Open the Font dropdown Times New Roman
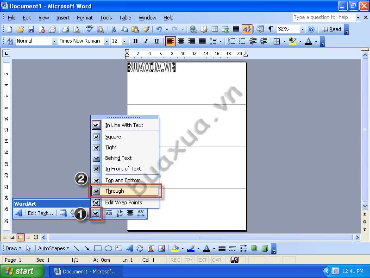 (107, 41)
